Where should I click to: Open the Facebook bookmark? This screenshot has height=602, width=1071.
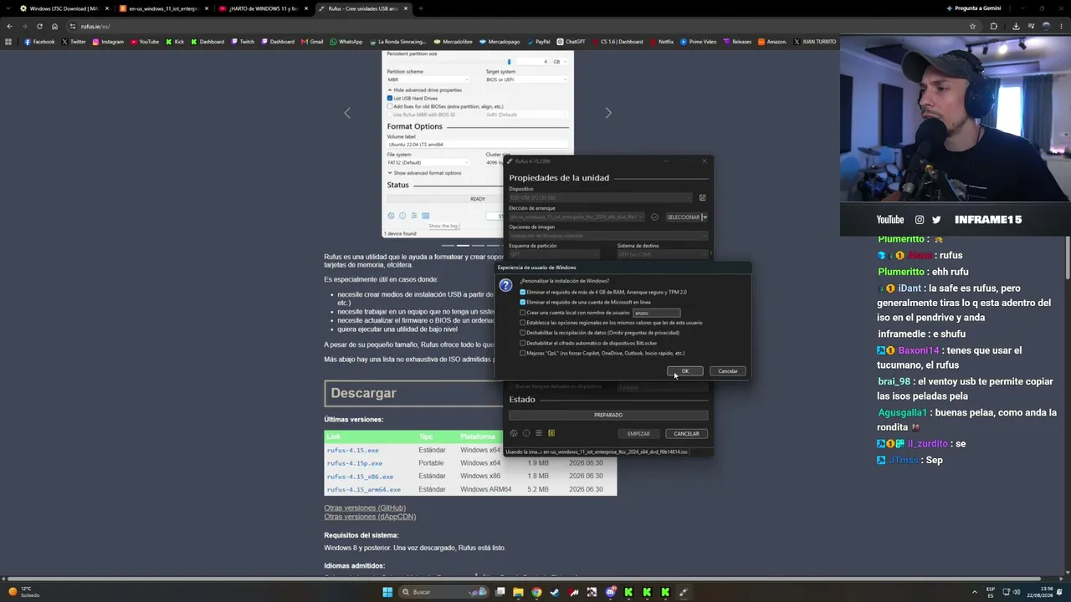pyautogui.click(x=39, y=42)
